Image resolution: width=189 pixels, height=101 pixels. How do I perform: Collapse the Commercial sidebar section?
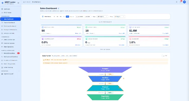(x=19, y=37)
